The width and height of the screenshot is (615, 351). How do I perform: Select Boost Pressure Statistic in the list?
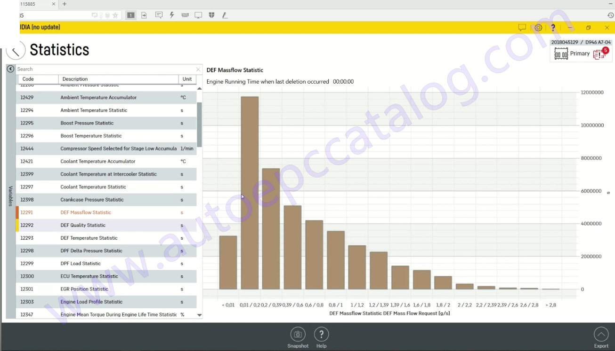87,123
